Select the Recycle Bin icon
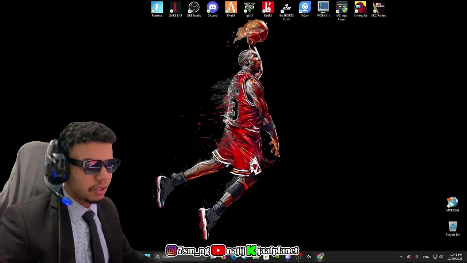Image resolution: width=467 pixels, height=263 pixels. coord(453,229)
